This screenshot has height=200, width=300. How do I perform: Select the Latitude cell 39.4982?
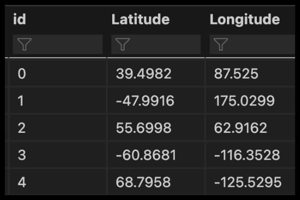coord(144,74)
